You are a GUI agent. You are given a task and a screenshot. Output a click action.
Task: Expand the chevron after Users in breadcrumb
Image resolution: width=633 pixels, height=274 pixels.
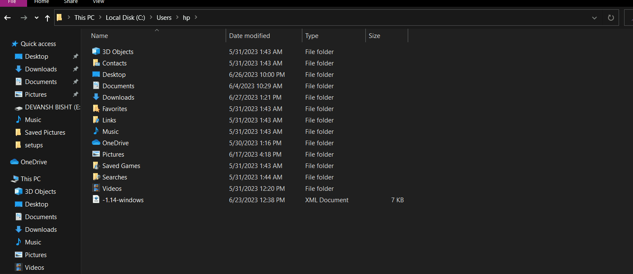click(x=177, y=18)
